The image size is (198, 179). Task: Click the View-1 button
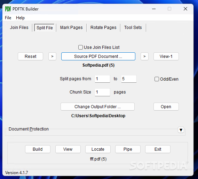coord(166,56)
